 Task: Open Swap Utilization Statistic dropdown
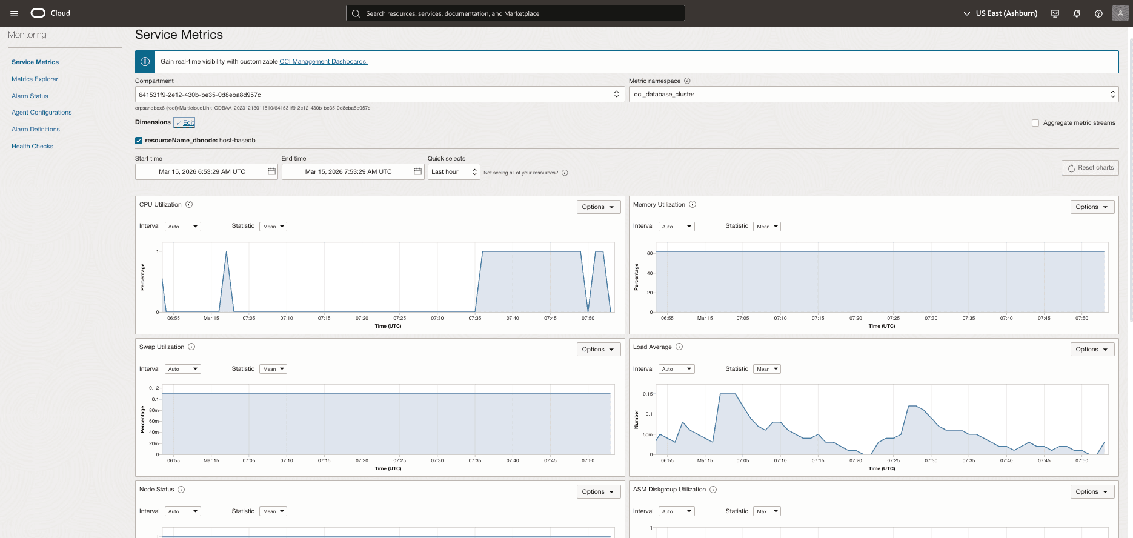[273, 369]
